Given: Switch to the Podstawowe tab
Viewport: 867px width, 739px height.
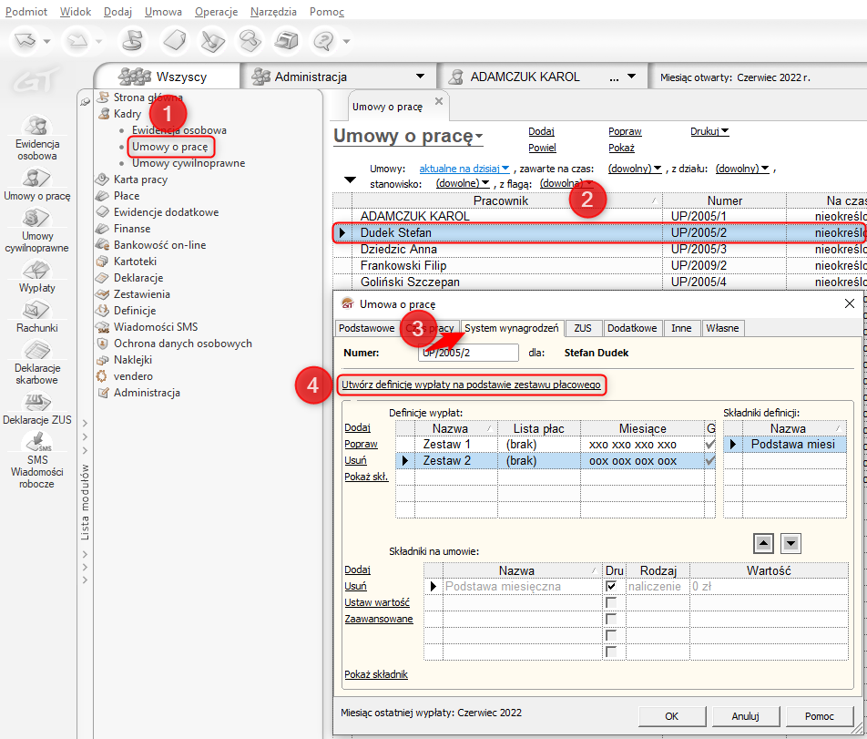Looking at the screenshot, I should click(x=367, y=329).
